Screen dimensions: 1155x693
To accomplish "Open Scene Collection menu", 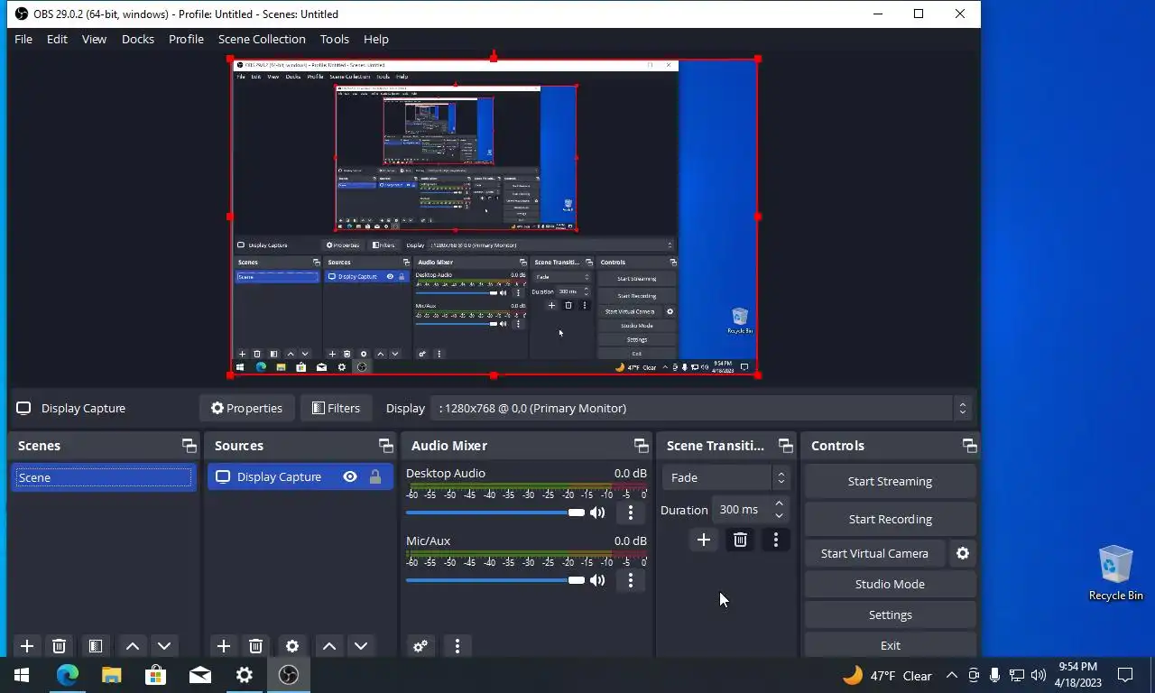I will pyautogui.click(x=262, y=39).
